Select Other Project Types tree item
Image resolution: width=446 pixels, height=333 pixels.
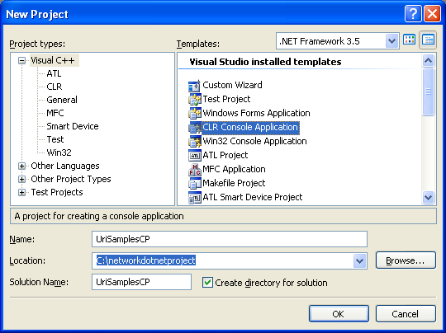pyautogui.click(x=71, y=179)
